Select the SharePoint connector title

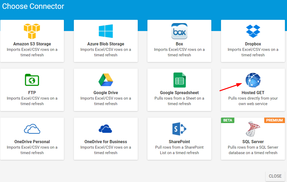[179, 142]
